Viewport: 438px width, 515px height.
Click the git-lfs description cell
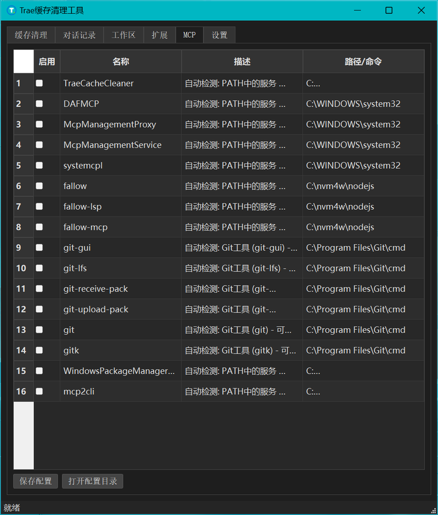click(242, 268)
